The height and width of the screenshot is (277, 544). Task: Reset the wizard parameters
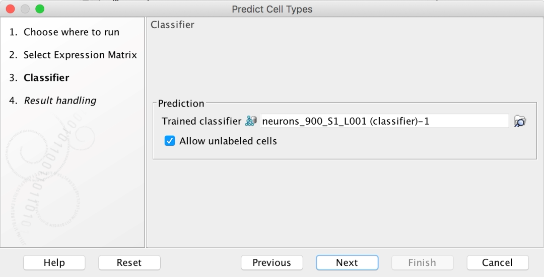(x=129, y=262)
